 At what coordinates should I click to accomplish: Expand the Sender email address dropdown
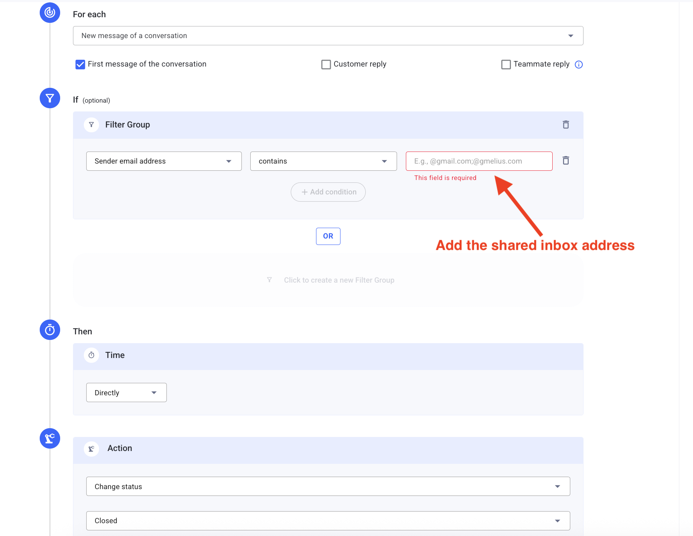click(x=164, y=161)
